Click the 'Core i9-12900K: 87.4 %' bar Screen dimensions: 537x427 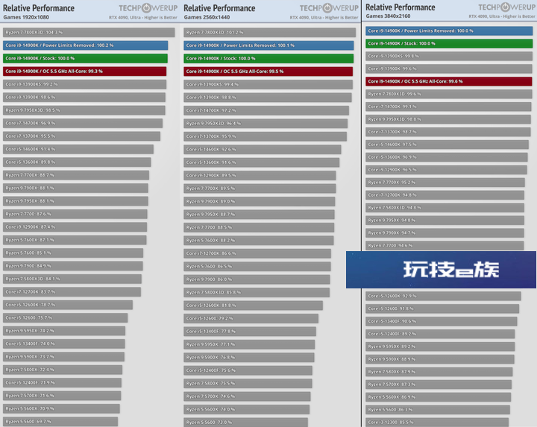click(75, 227)
